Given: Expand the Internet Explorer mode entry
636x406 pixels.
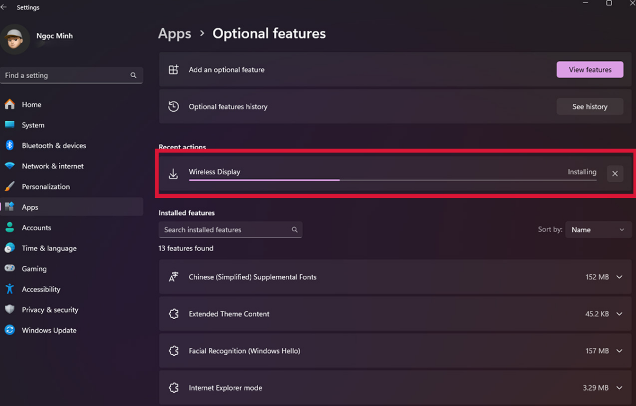Looking at the screenshot, I should click(x=619, y=388).
